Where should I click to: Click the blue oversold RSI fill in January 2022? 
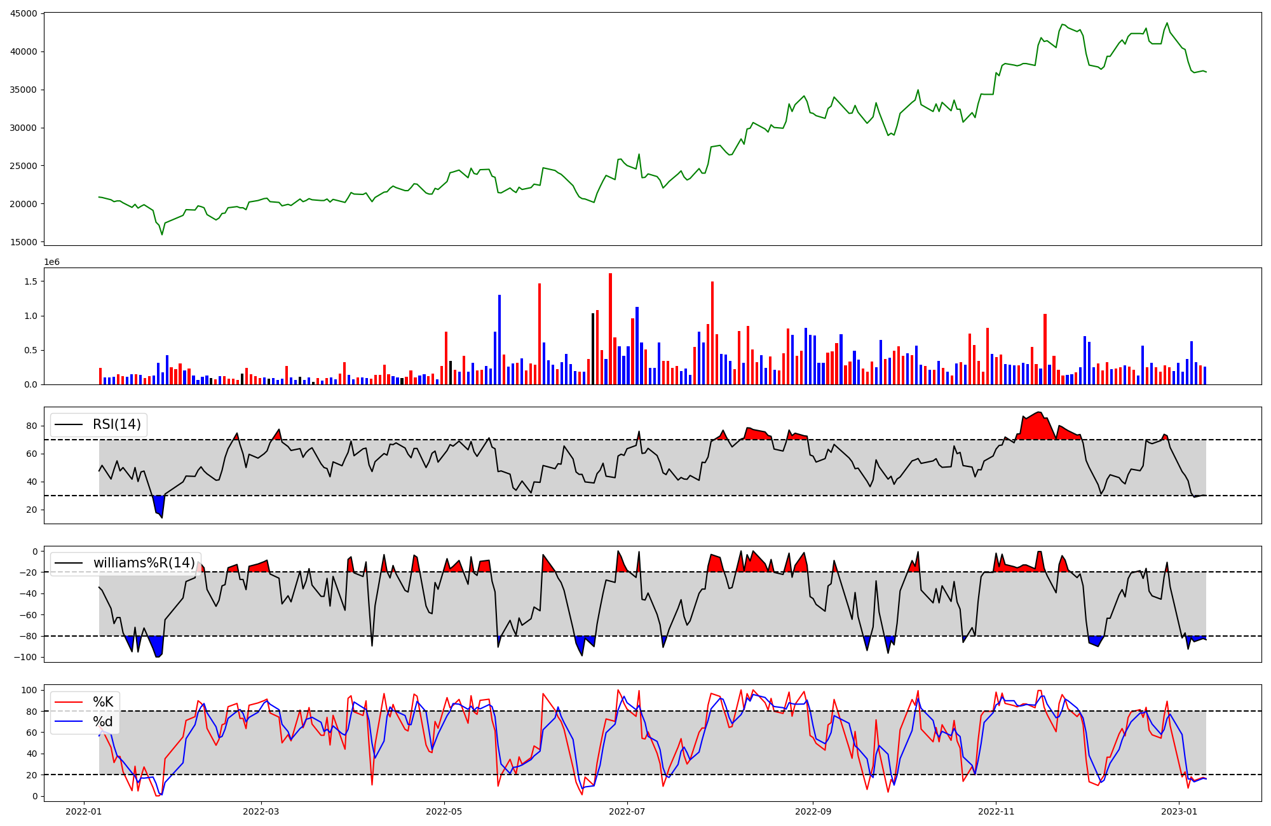click(160, 504)
